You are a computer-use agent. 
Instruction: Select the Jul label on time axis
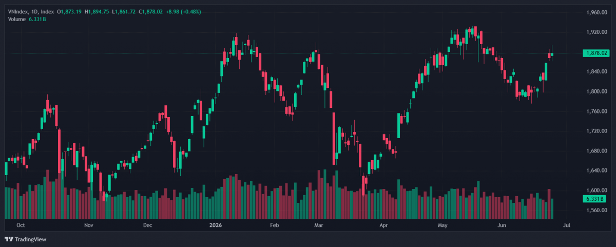[567, 225]
